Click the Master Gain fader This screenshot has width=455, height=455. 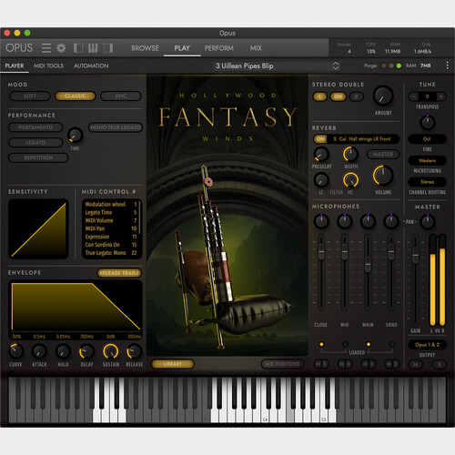point(415,255)
